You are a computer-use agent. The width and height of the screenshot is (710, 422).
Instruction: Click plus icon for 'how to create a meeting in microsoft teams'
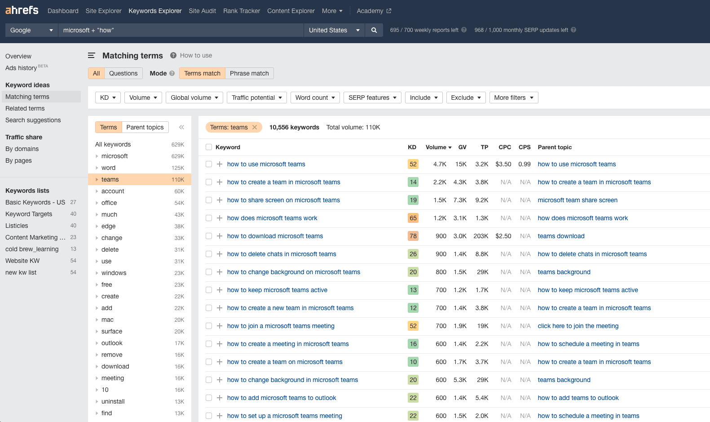pyautogui.click(x=220, y=344)
